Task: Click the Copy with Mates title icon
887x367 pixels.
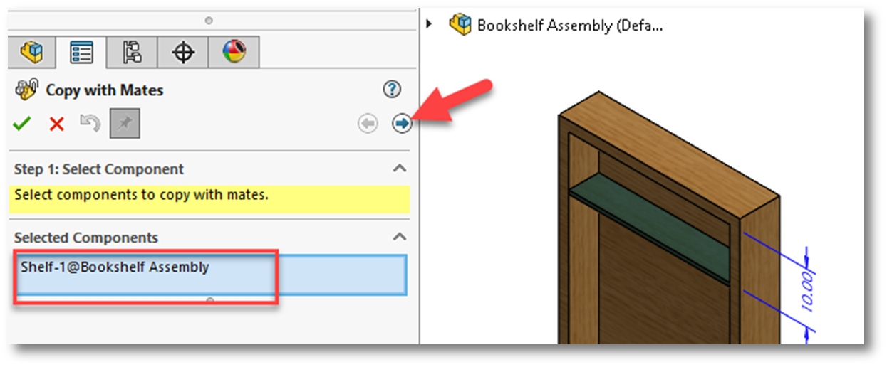Action: tap(27, 90)
